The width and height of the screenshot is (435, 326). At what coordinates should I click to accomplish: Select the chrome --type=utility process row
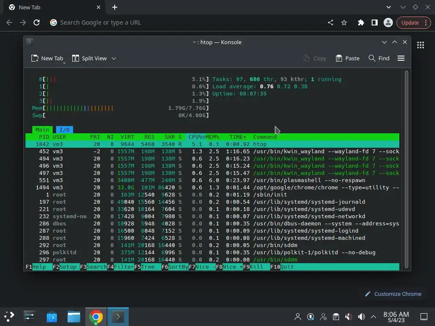[212, 187]
